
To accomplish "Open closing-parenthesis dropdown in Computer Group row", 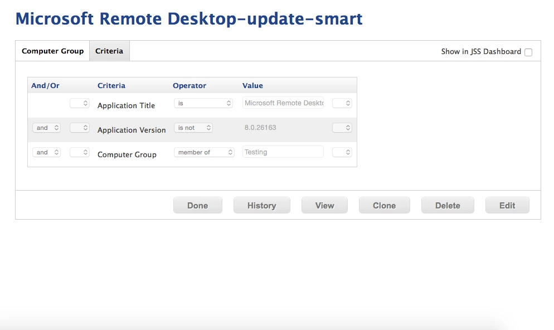I will tap(342, 152).
